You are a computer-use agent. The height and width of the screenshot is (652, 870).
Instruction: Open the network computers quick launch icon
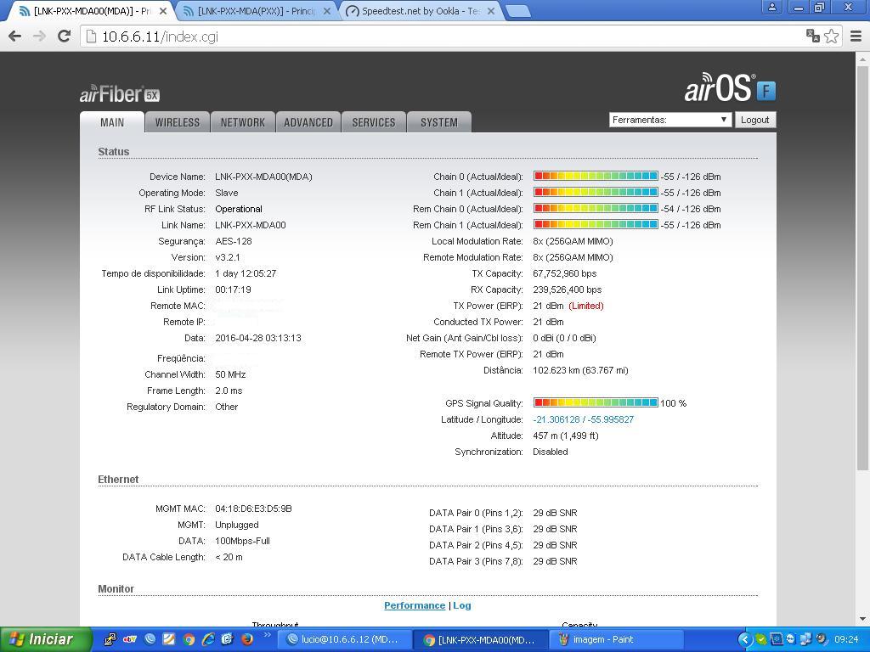(x=110, y=639)
